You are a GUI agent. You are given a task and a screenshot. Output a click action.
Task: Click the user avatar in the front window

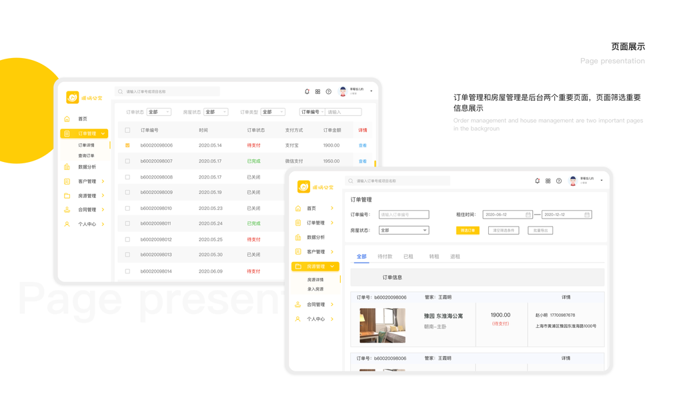[573, 181]
